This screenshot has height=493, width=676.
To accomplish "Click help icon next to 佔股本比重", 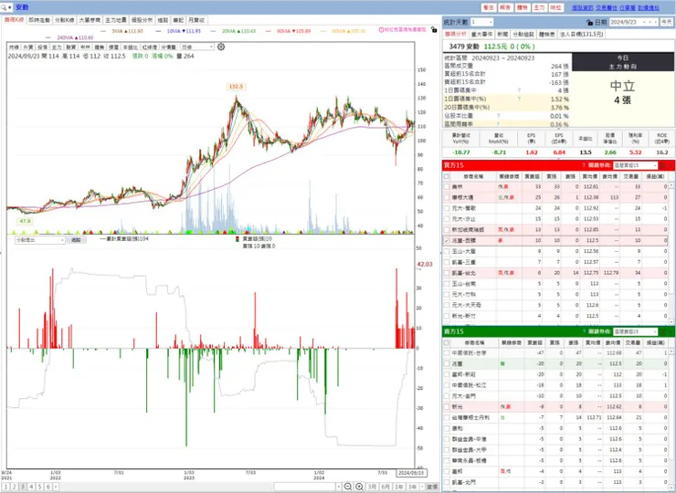I will (499, 116).
